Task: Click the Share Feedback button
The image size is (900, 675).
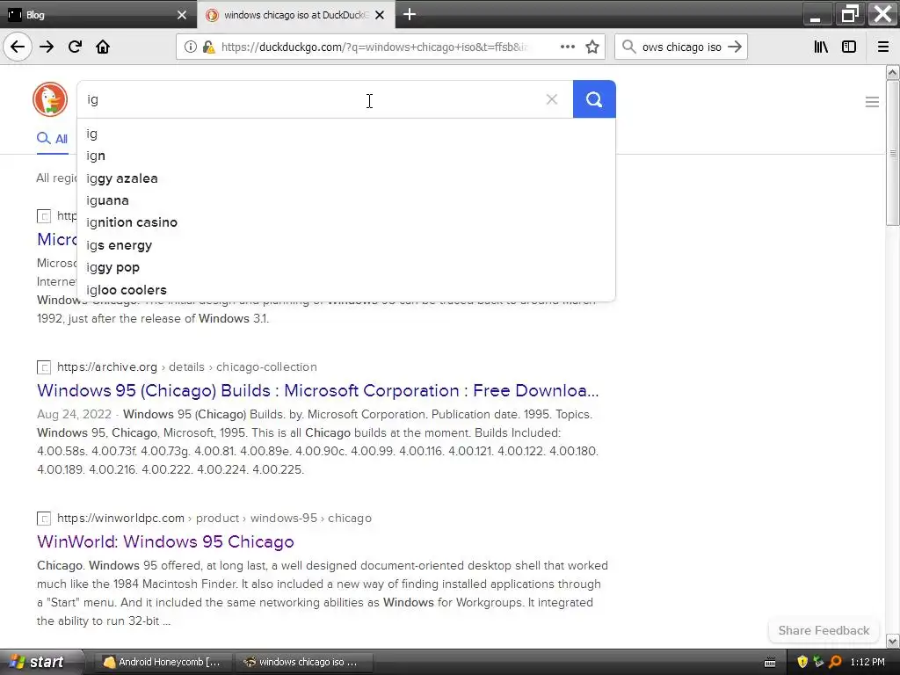Action: coord(824,630)
